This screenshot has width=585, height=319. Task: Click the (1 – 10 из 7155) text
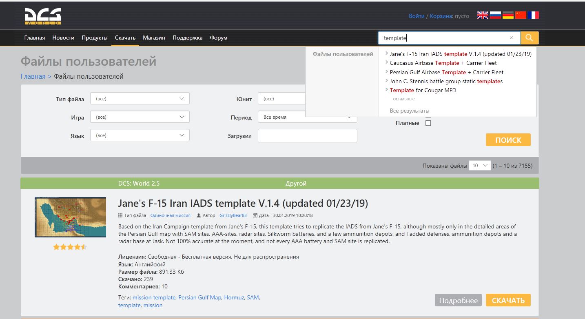512,166
